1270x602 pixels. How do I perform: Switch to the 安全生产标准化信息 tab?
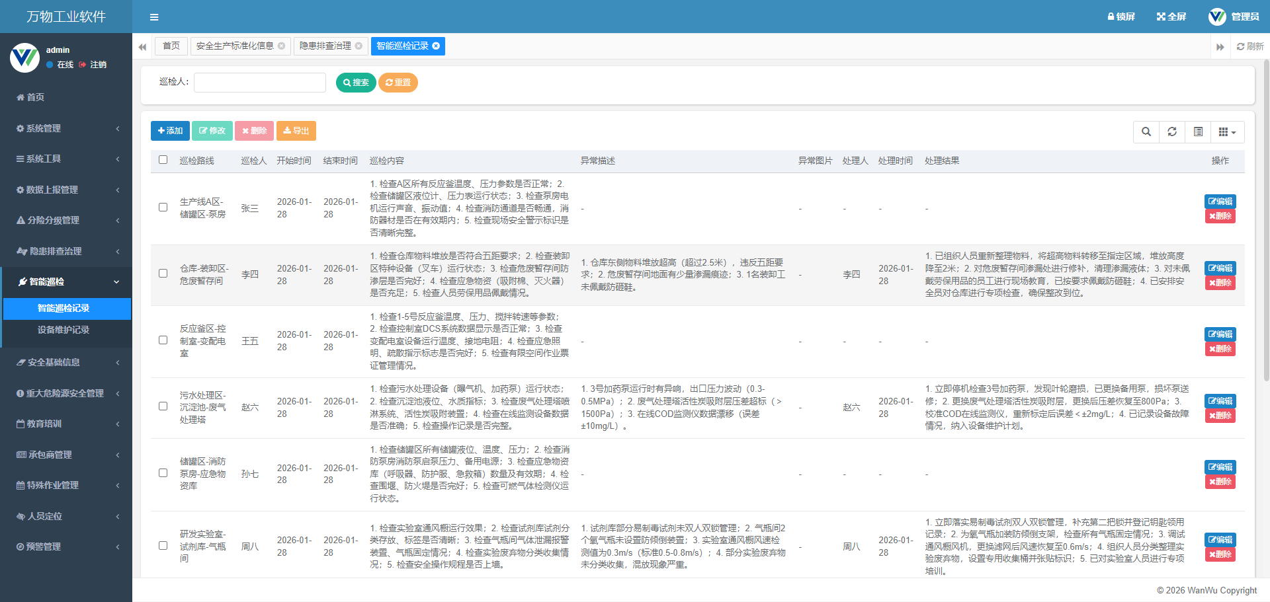coord(235,46)
